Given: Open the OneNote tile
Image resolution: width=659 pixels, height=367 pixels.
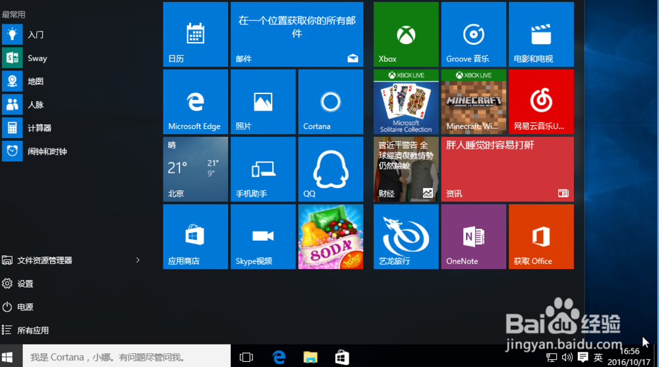Looking at the screenshot, I should pos(474,237).
